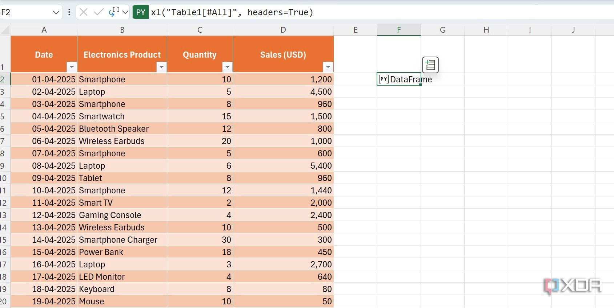Select column E header
Viewport: 614px width, 308px height.
tap(355, 30)
